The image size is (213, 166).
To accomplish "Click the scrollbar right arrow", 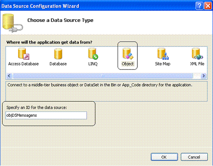I will [x=204, y=76].
